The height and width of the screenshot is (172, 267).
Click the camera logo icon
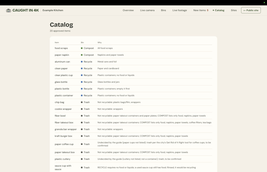click(x=9, y=10)
